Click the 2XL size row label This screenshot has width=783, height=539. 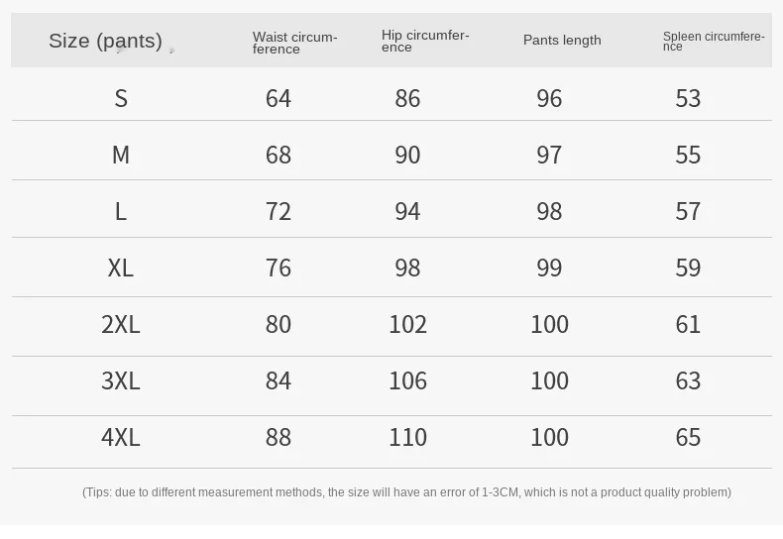pyautogui.click(x=121, y=324)
